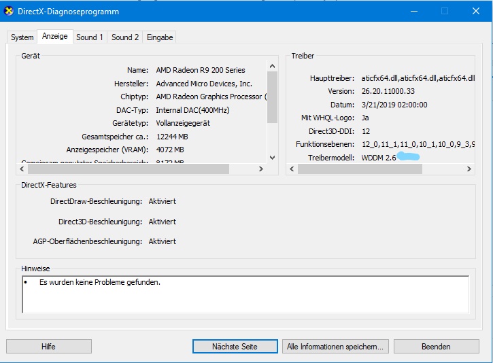Screen dimensions: 493x363
Task: Click Treiber horizontal scrollbar thumb
Action: 360,169
